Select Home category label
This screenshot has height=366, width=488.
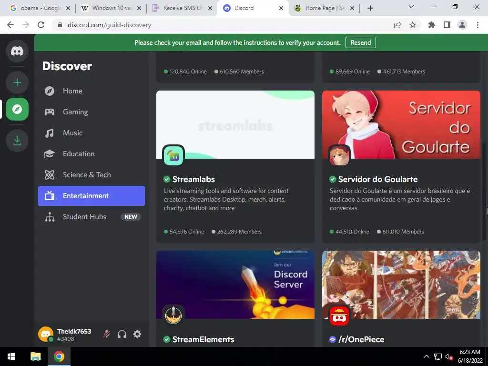point(72,91)
